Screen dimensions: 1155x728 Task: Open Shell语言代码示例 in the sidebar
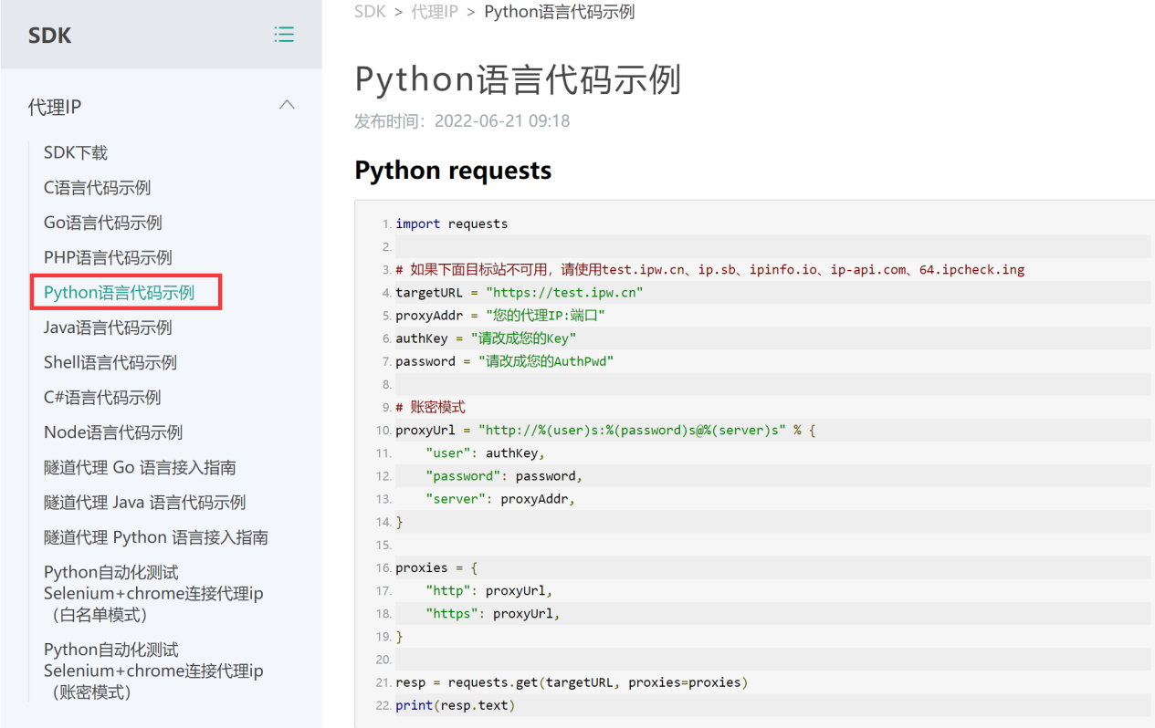[x=110, y=362]
